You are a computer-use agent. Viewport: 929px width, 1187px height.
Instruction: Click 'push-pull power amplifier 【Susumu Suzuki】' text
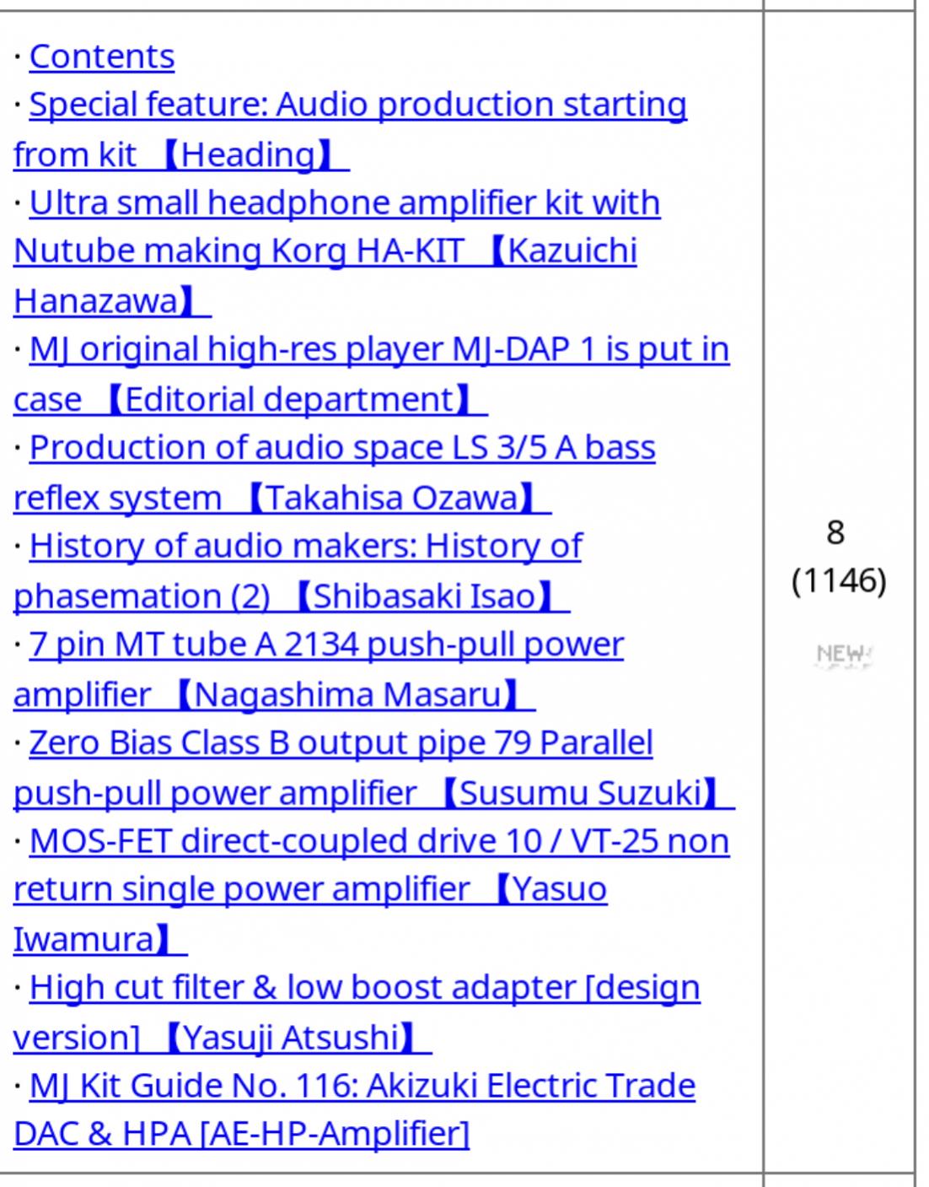tap(374, 793)
